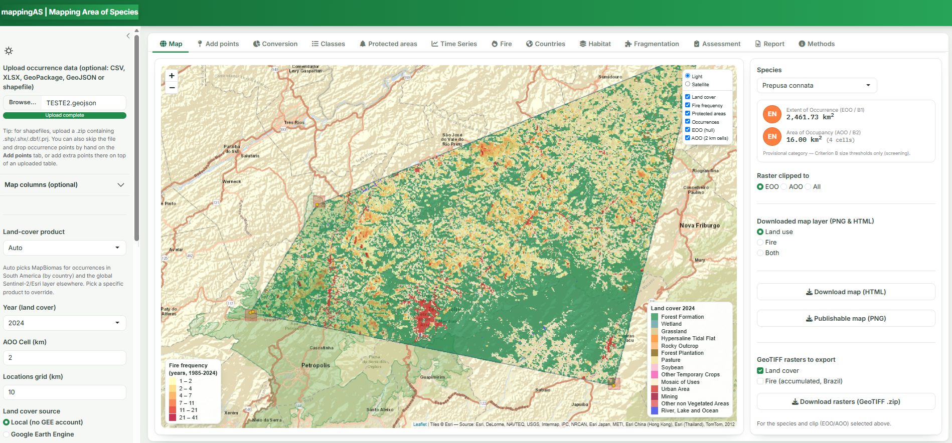
Task: Click the tree icon of Protected areas
Action: coord(363,44)
